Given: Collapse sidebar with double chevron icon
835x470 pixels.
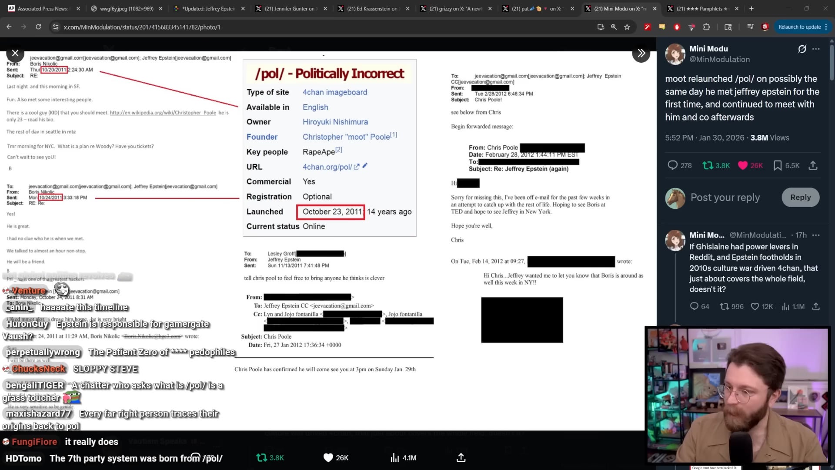Looking at the screenshot, I should [641, 54].
